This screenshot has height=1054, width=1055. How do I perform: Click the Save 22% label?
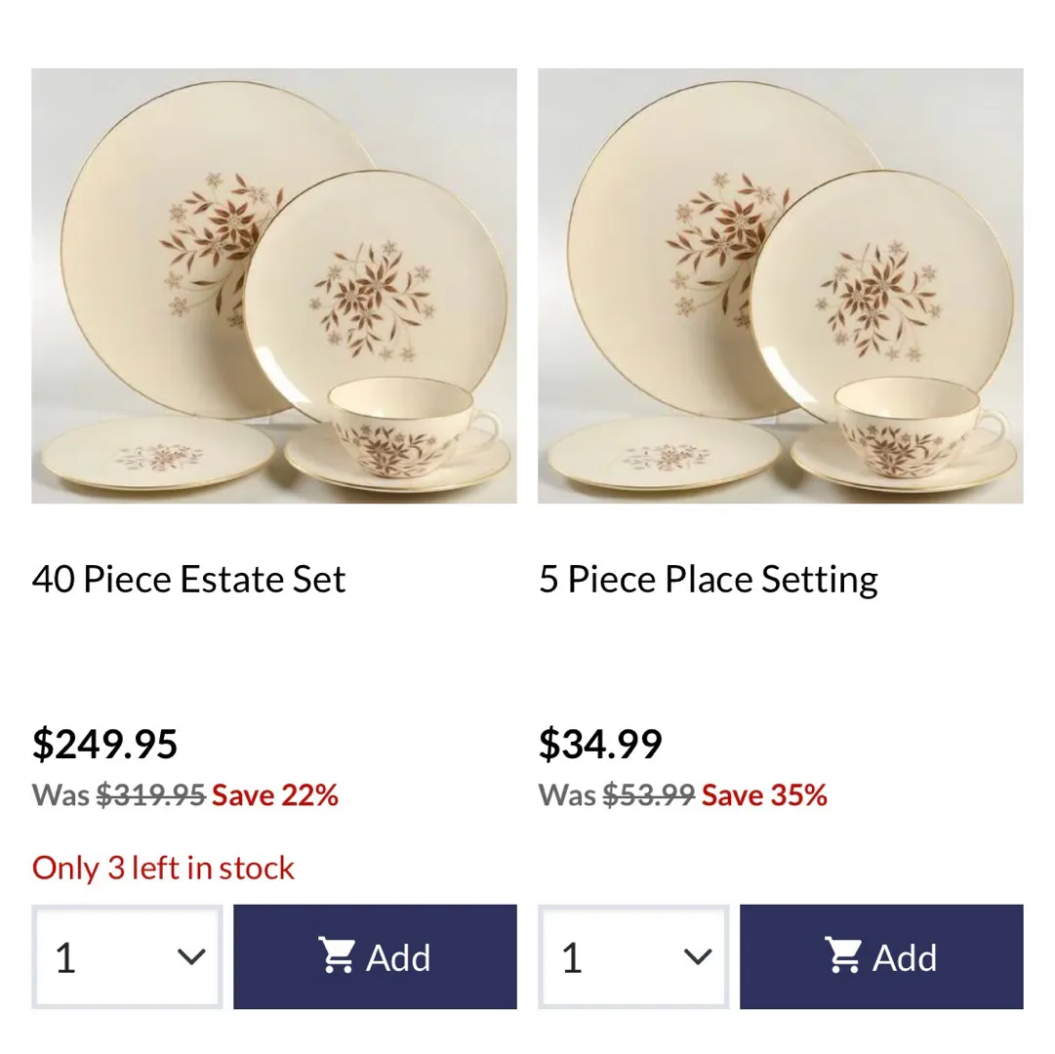point(275,795)
